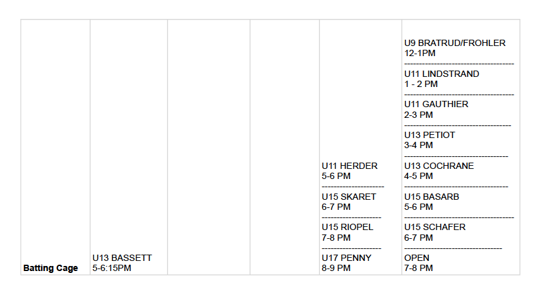Image resolution: width=547 pixels, height=300 pixels.
Task: Click the U15 BASARB team name
Action: (x=431, y=197)
